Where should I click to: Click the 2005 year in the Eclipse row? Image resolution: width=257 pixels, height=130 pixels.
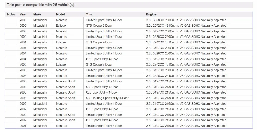(23, 26)
